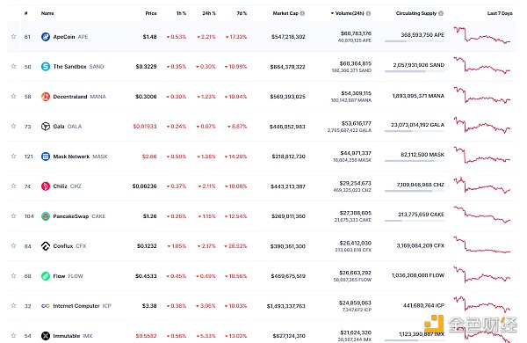Sort the table by Name header
The height and width of the screenshot is (343, 527).
tap(47, 13)
